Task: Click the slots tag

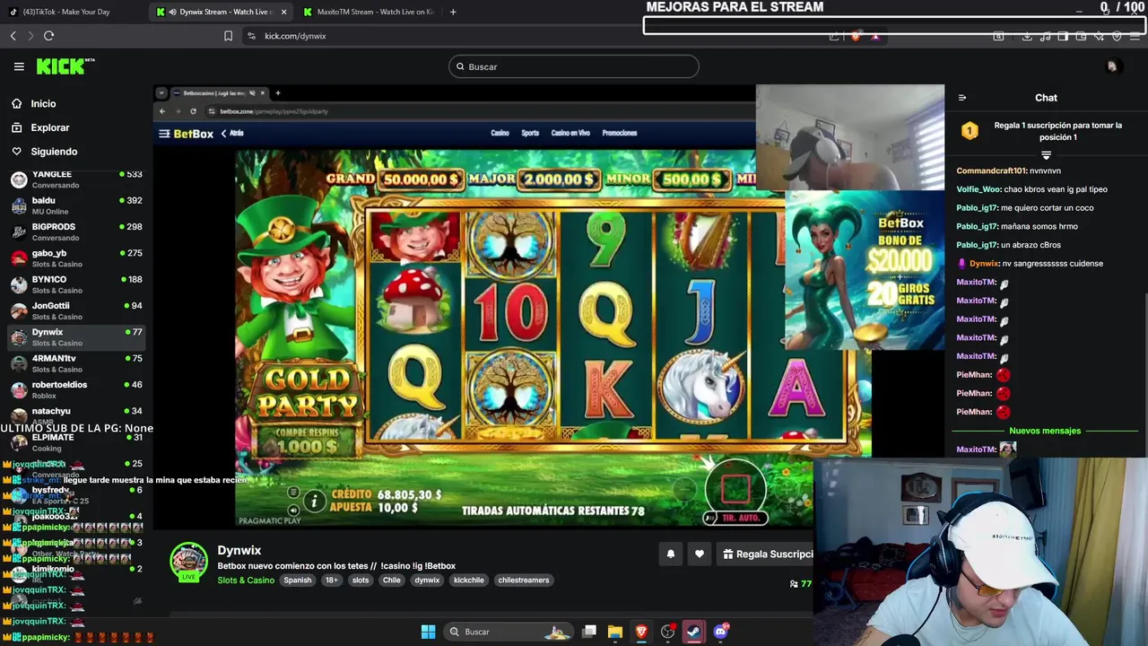Action: pos(361,581)
